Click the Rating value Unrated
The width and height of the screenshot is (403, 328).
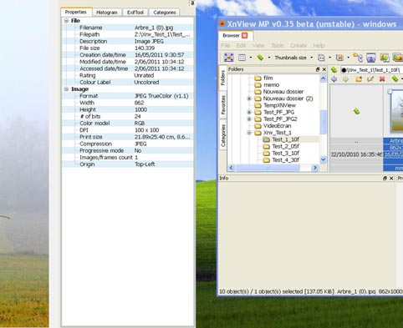pos(144,75)
